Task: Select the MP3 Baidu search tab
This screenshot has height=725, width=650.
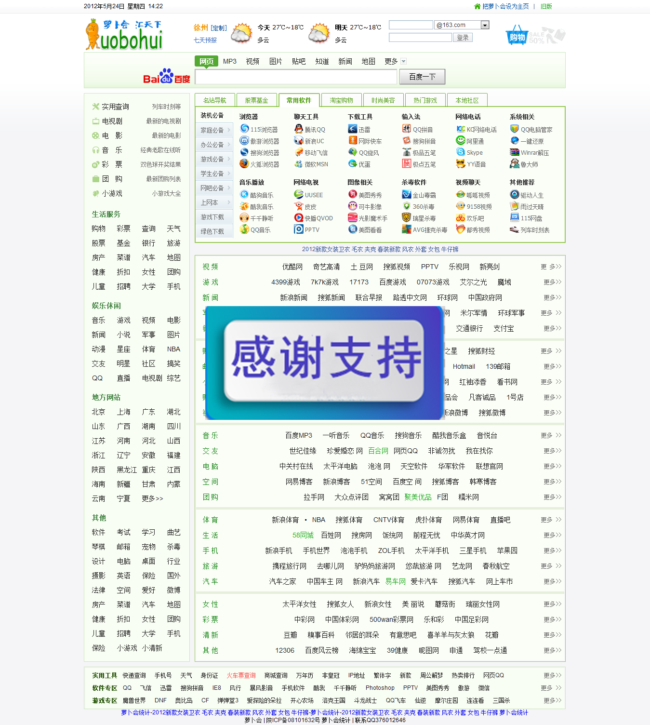Action: pos(230,61)
